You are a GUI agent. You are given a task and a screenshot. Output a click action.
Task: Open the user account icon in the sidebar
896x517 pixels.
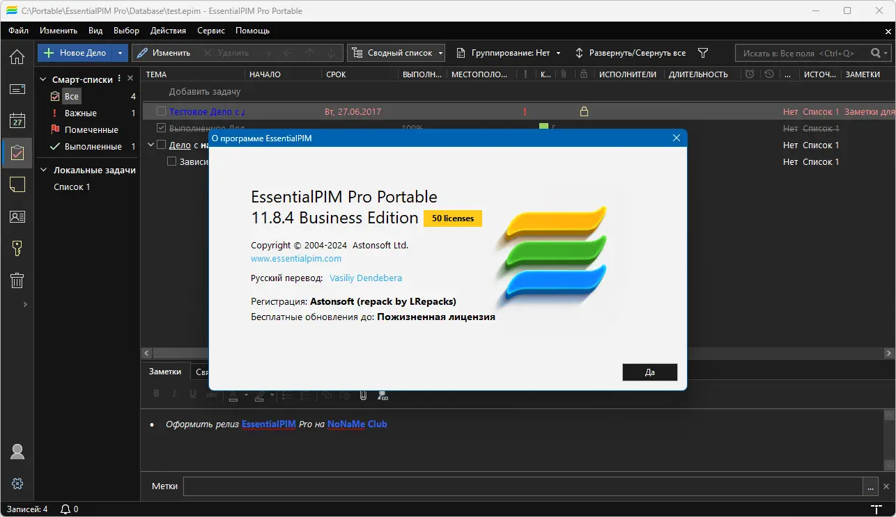[17, 452]
